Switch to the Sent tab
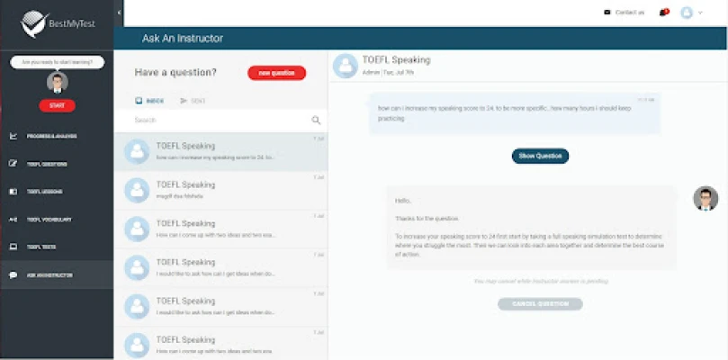 tap(193, 101)
